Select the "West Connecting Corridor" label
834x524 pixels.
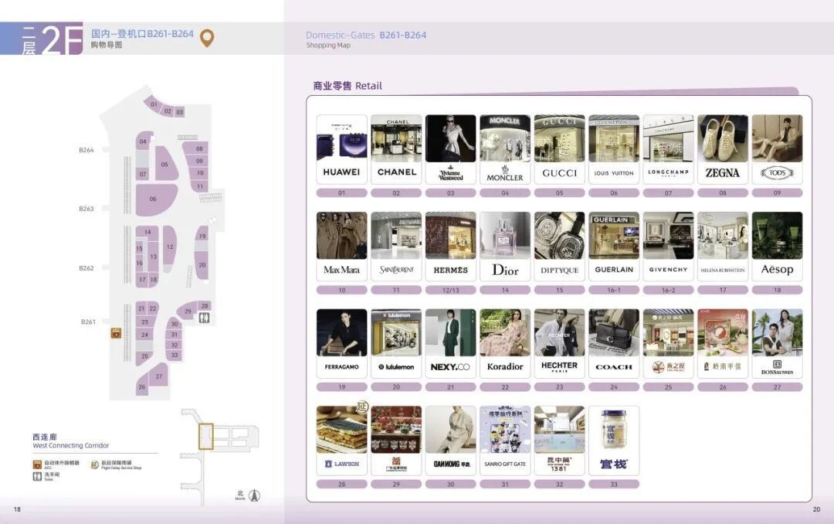pyautogui.click(x=71, y=446)
